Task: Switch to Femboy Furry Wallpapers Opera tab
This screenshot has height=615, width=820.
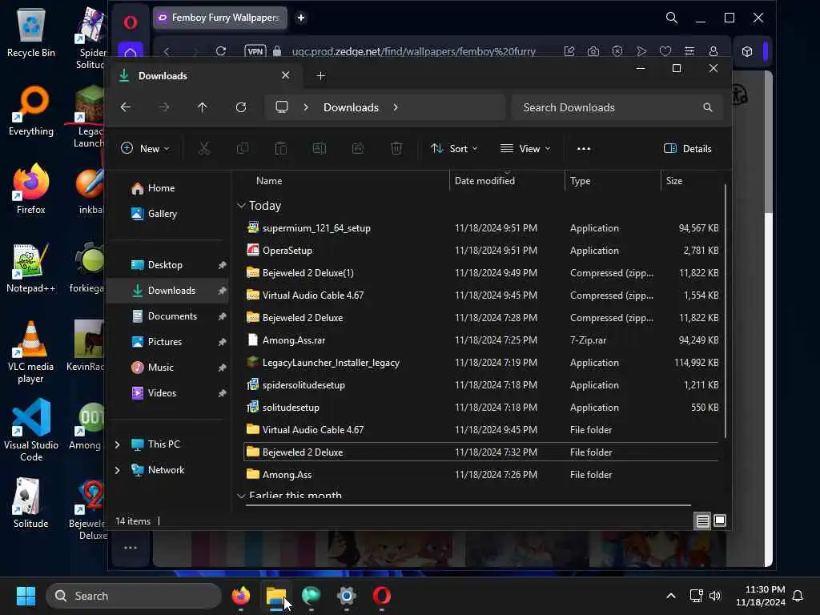Action: (220, 18)
